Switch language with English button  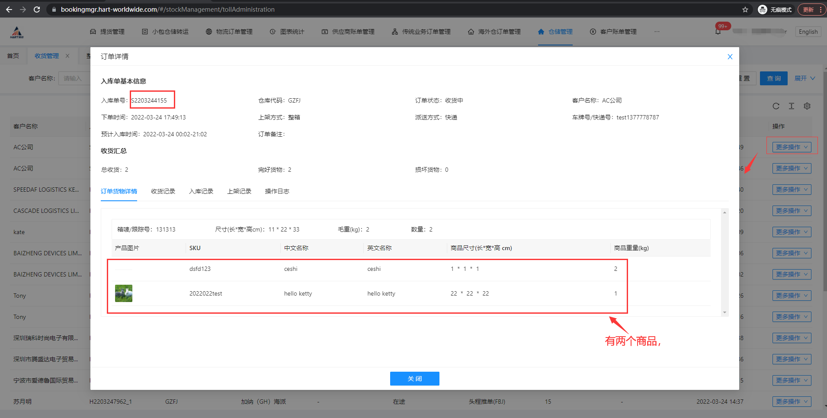click(808, 32)
